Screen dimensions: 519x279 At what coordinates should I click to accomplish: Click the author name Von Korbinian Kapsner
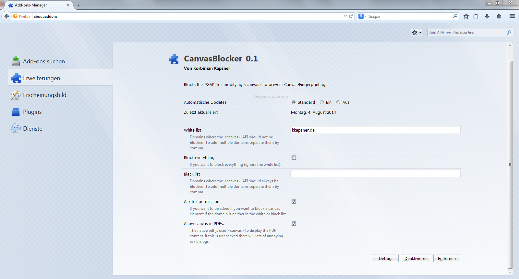207,68
